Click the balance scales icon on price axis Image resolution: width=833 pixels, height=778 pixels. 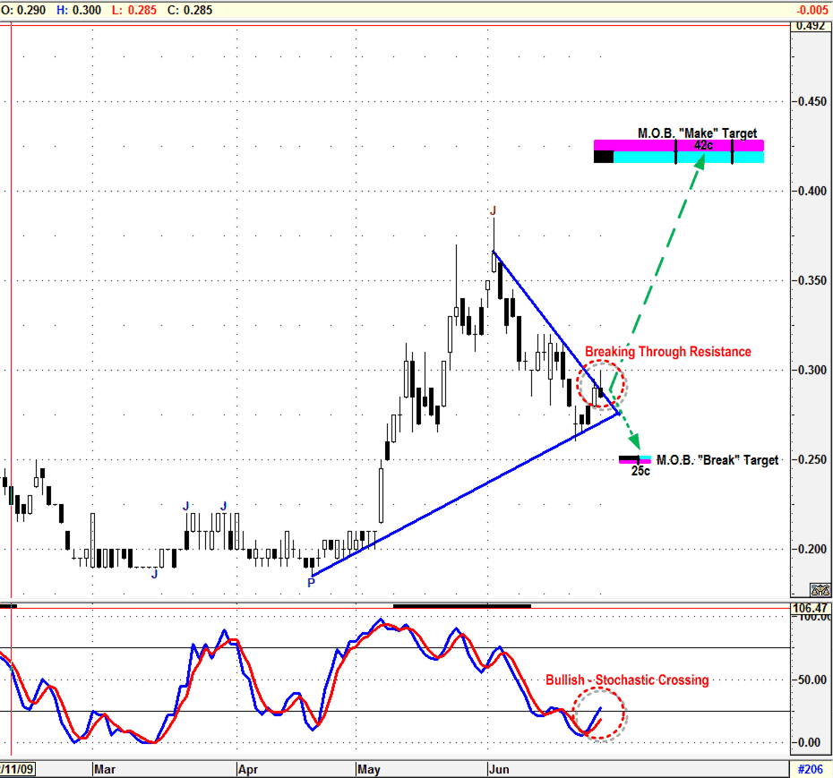click(820, 589)
